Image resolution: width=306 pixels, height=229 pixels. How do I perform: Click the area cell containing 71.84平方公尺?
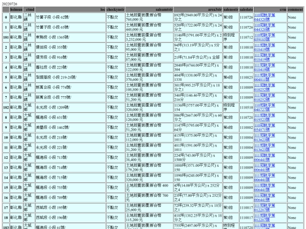pyautogui.click(x=198, y=58)
